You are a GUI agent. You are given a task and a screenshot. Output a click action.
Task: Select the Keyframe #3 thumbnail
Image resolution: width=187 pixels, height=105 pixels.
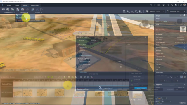pyautogui.click(x=42, y=93)
